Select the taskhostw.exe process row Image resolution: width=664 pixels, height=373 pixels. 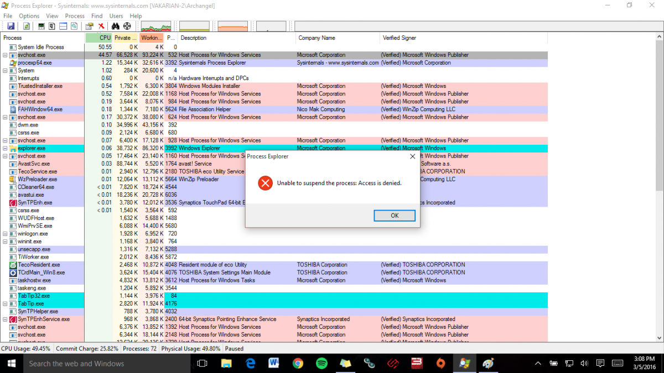click(x=274, y=280)
